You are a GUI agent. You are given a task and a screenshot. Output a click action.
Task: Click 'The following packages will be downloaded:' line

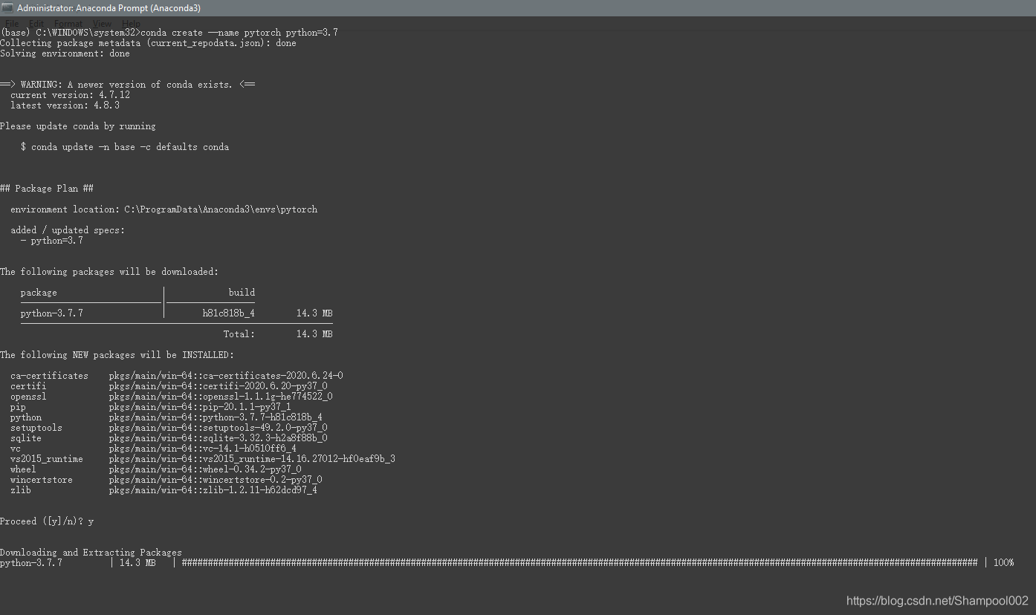coord(109,272)
